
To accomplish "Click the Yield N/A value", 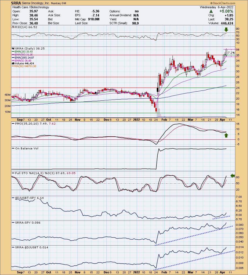I will point(136,19).
